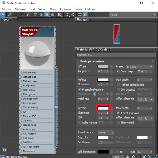Image resolution: width=158 pixels, height=158 pixels.
Task: Click Diffuse map slot button
Action: (x=111, y=67)
